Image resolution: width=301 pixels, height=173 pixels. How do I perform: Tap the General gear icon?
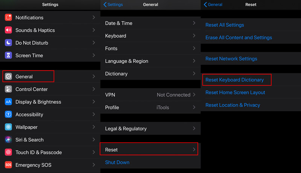(8, 77)
